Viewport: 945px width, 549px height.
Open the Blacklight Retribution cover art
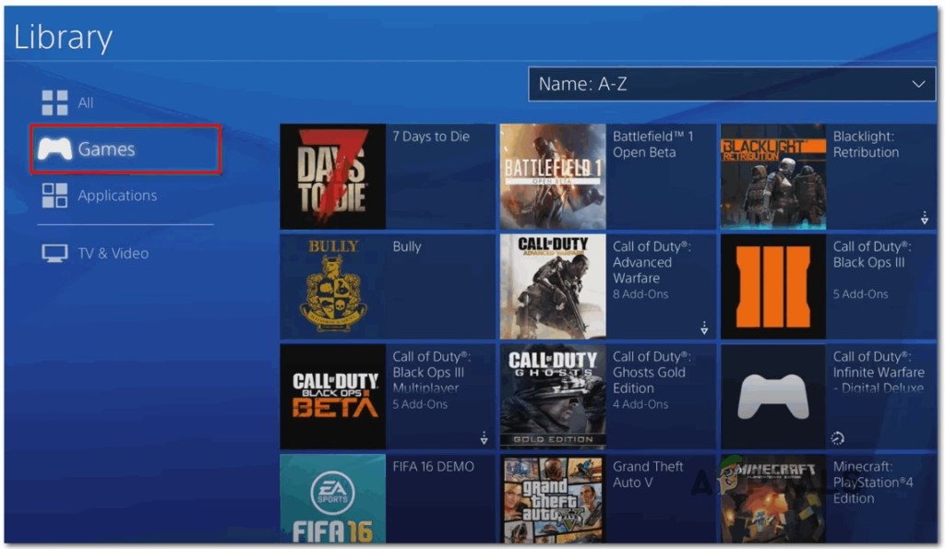click(773, 176)
